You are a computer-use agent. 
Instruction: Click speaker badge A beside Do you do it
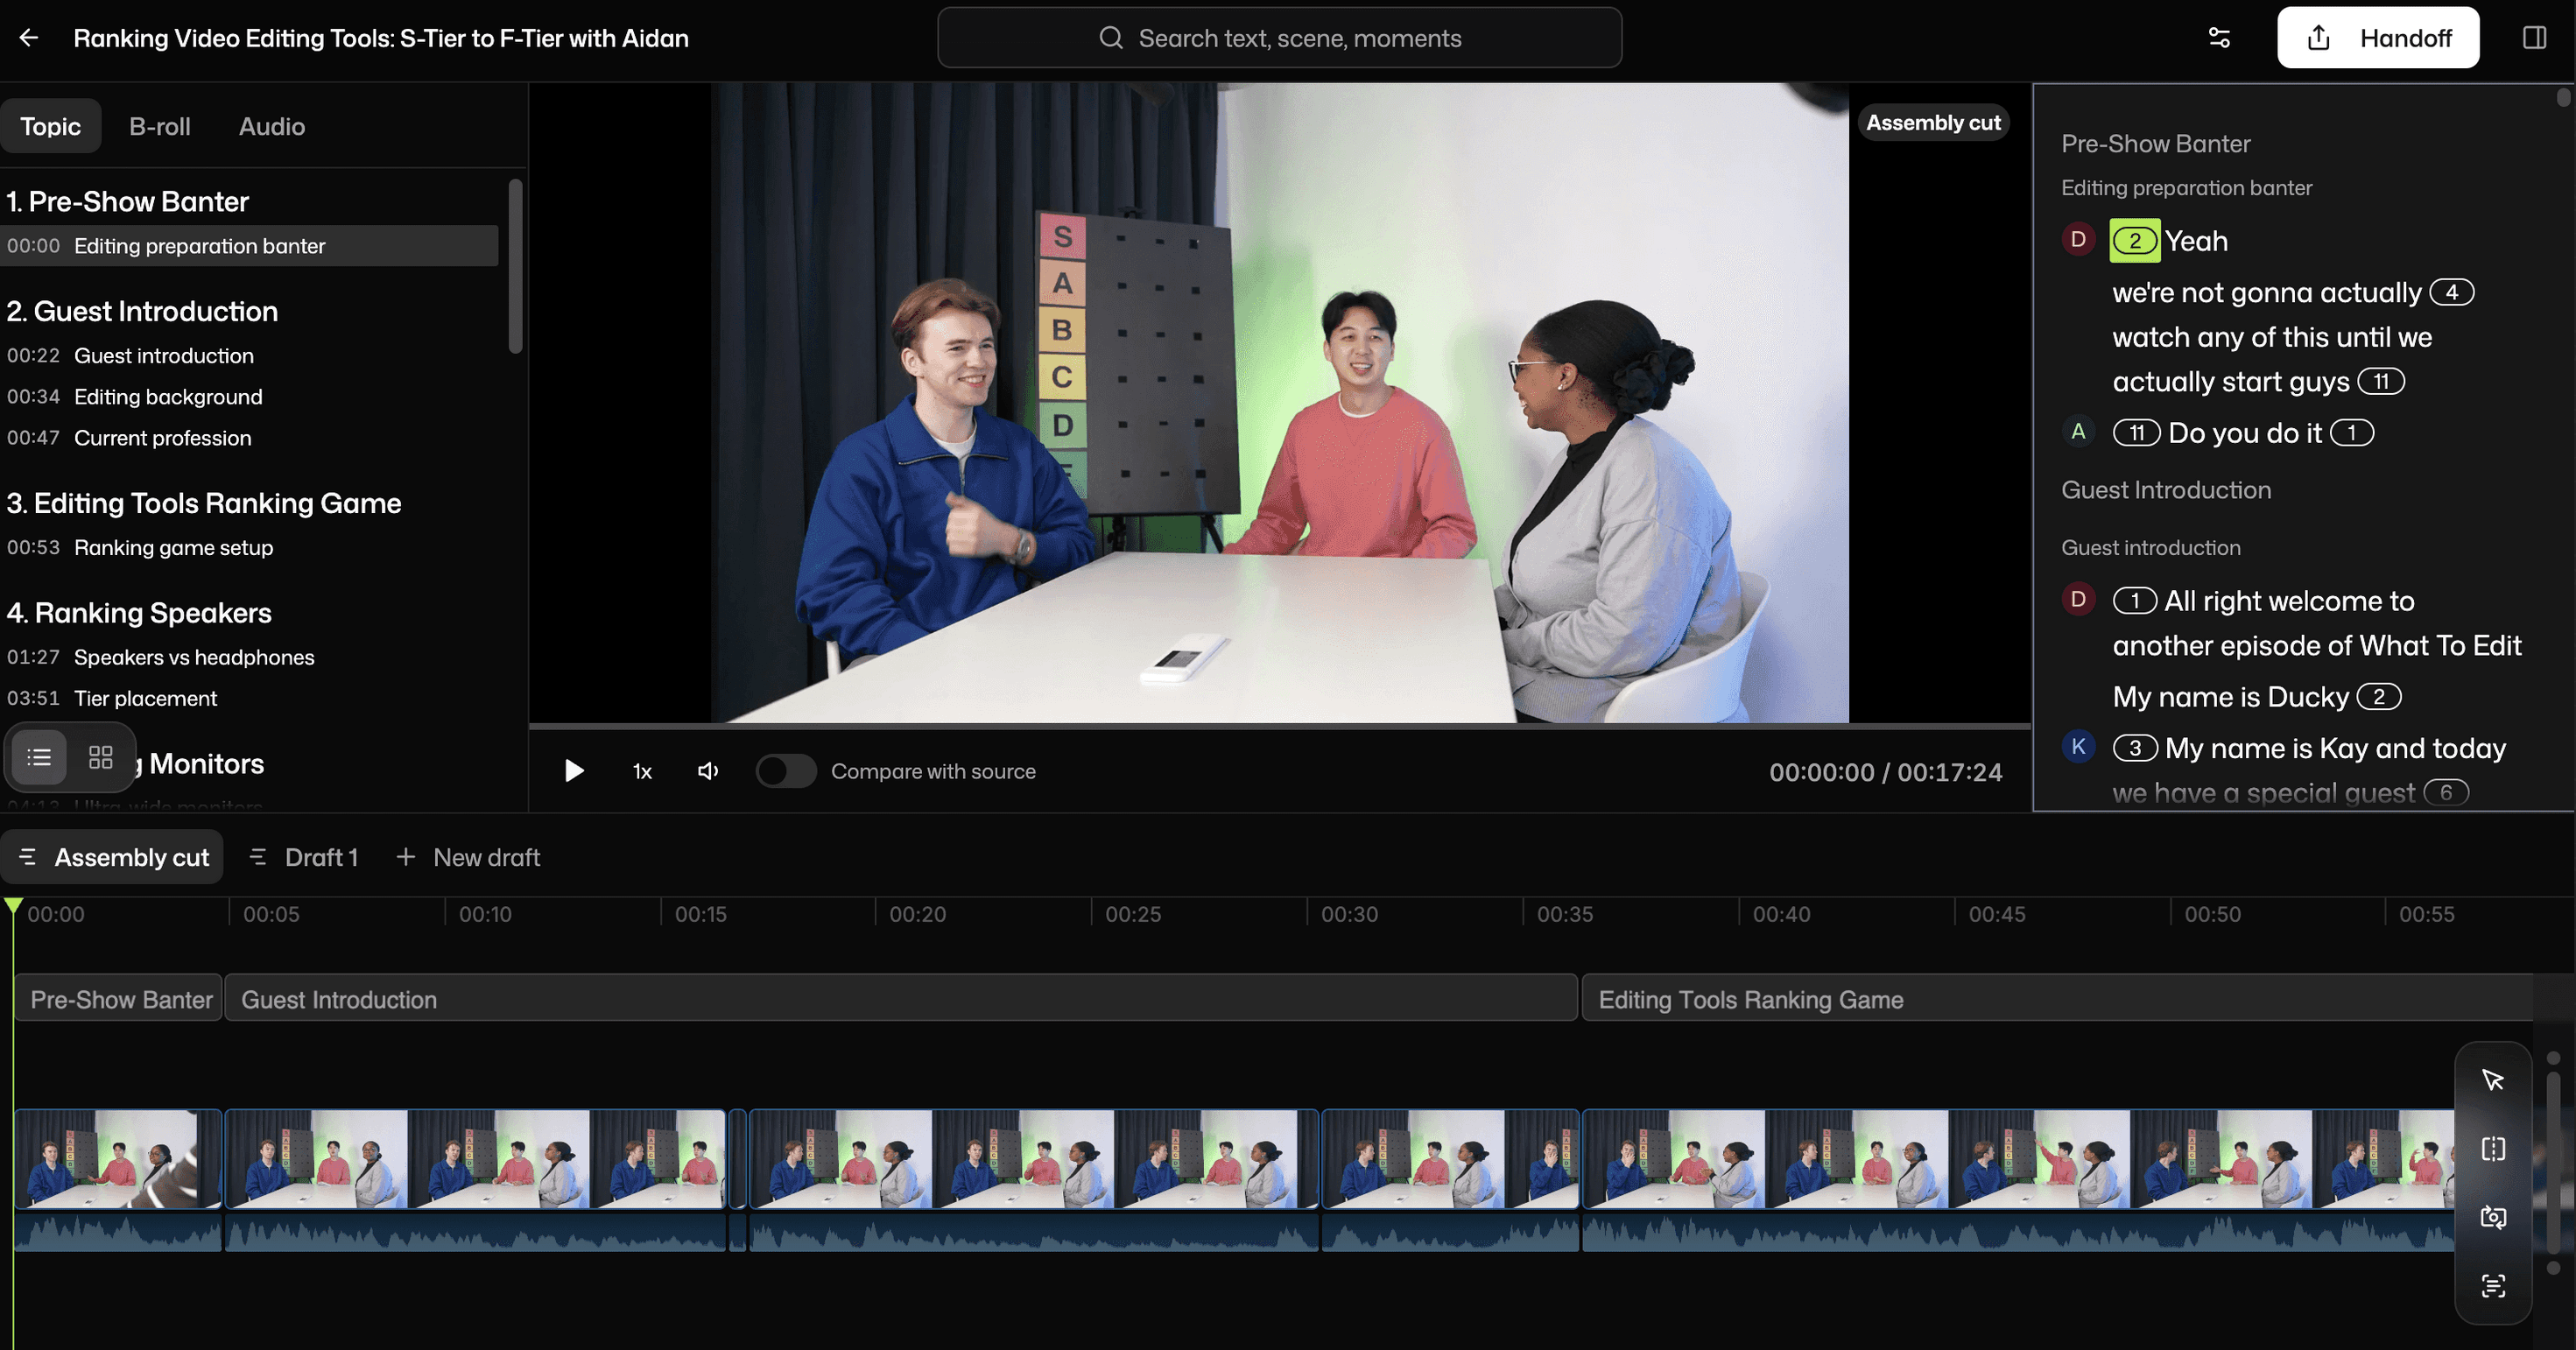tap(2078, 432)
